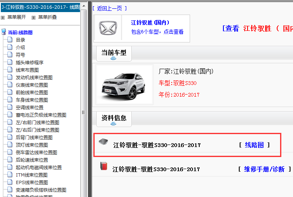Click the 菜单展开 expand-menu icon
293x197 pixels.
(3, 17)
